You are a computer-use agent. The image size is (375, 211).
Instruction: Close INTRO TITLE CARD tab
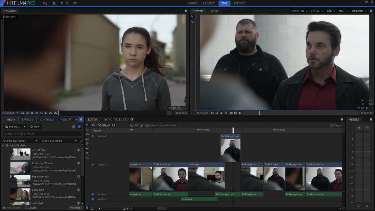[132, 120]
